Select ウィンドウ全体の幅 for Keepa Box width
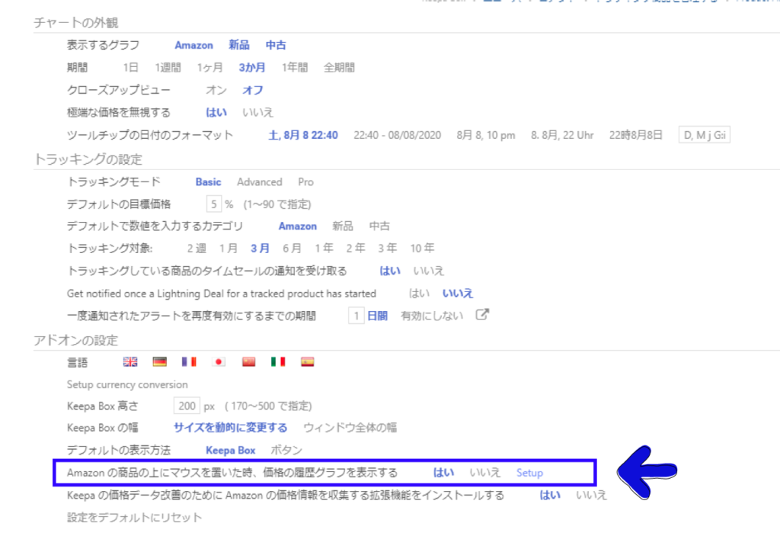Viewport: 780px width, 536px height. click(x=350, y=428)
